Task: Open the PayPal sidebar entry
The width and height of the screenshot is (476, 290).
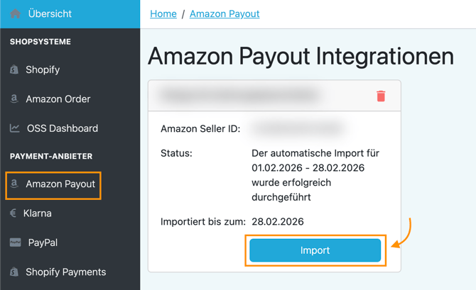Action: point(43,242)
